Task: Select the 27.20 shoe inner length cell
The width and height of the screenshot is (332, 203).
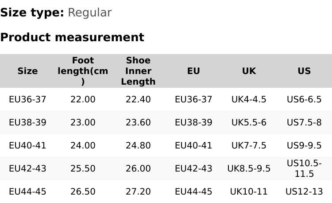Action: [x=138, y=191]
